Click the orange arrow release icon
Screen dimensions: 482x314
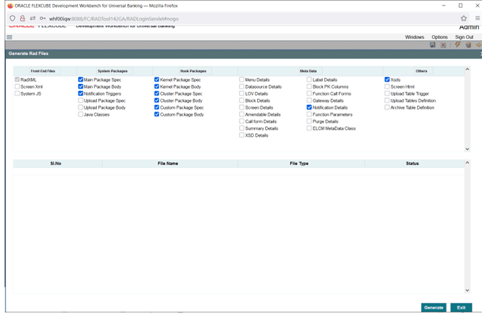click(x=479, y=45)
